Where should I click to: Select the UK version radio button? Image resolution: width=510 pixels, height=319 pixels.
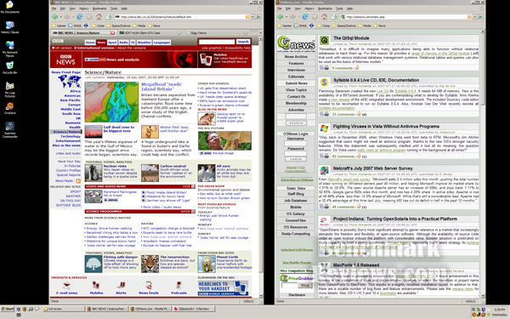point(54,48)
